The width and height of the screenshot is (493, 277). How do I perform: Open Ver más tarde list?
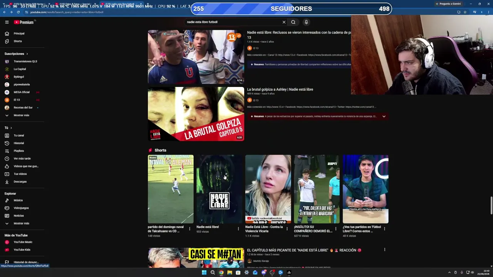(22, 159)
